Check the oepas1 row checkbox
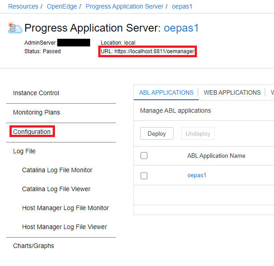This screenshot has height=266, width=274. 144,176
